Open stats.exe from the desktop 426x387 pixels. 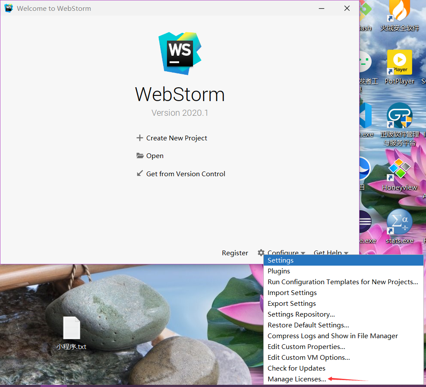point(399,222)
